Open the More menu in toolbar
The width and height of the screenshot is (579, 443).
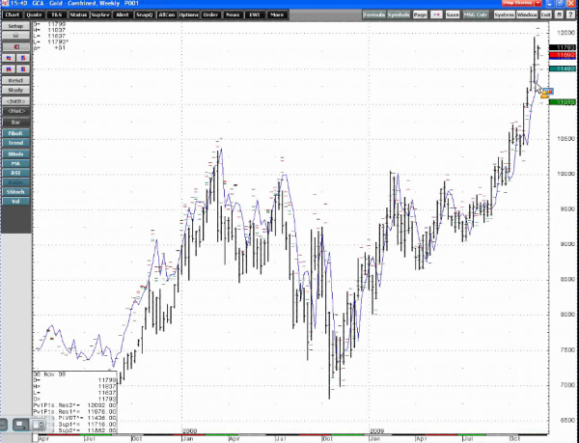click(x=277, y=15)
